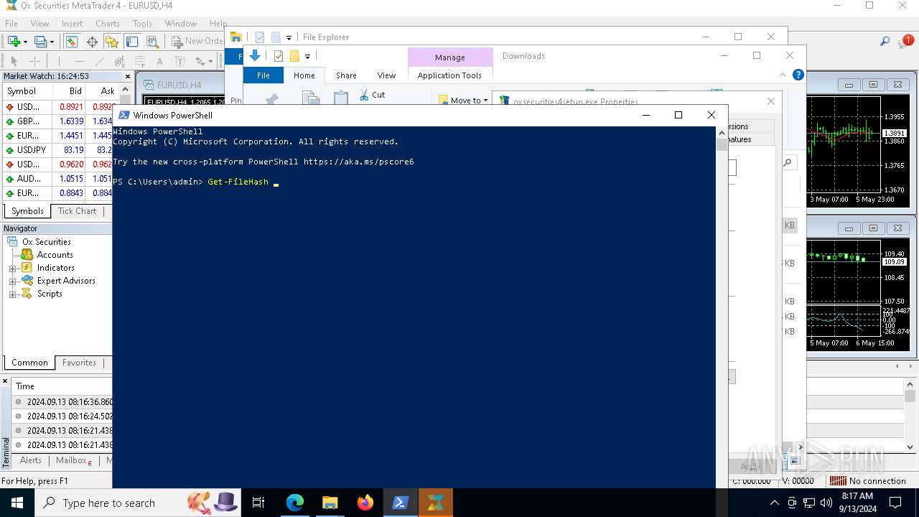Select the trendline drawing tool

[x=100, y=61]
